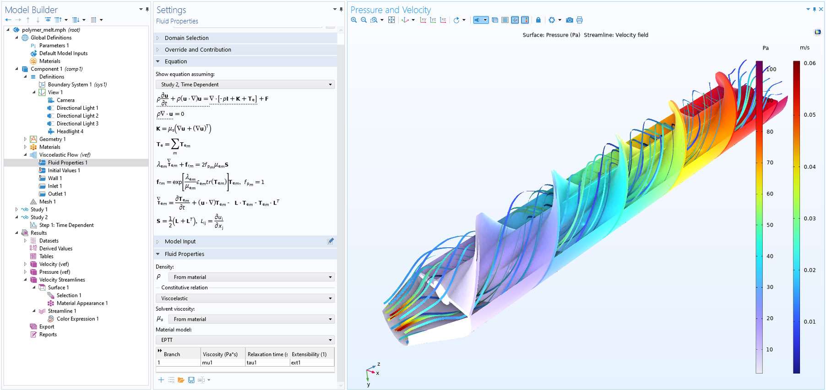The height and width of the screenshot is (390, 826).
Task: Switch to the XY view
Action: pos(423,20)
